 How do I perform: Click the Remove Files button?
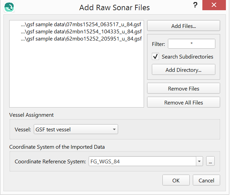pyautogui.click(x=183, y=88)
